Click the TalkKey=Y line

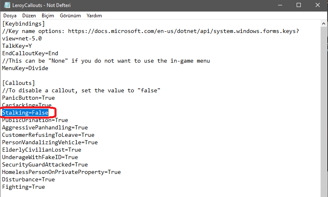17,46
